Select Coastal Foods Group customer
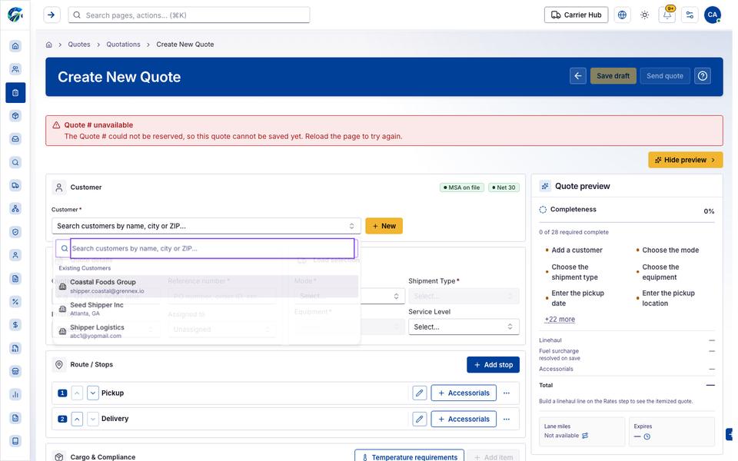This screenshot has width=738, height=461. click(x=207, y=286)
